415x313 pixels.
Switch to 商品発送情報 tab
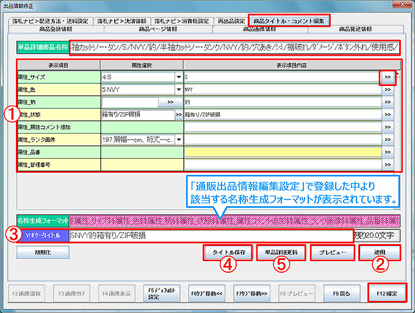tap(356, 29)
